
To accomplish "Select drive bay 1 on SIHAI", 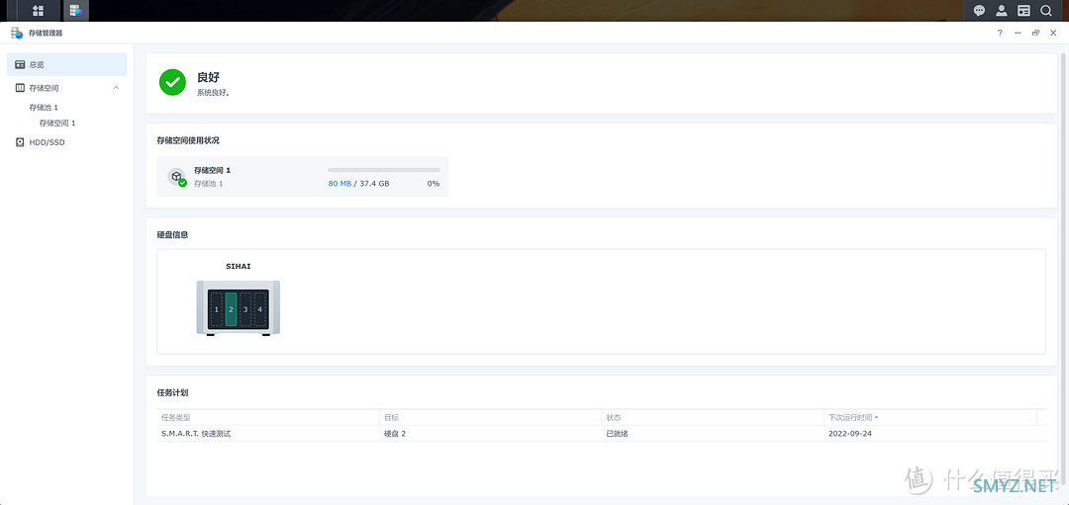I will click(216, 309).
